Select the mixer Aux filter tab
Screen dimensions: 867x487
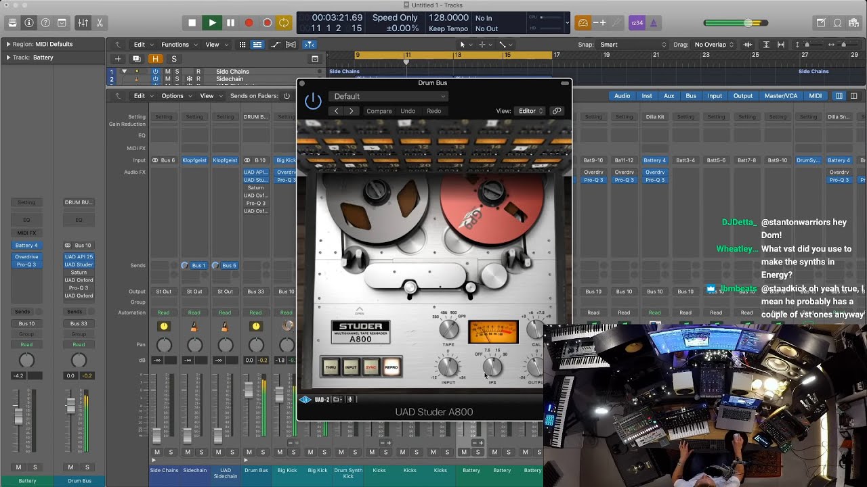[669, 96]
